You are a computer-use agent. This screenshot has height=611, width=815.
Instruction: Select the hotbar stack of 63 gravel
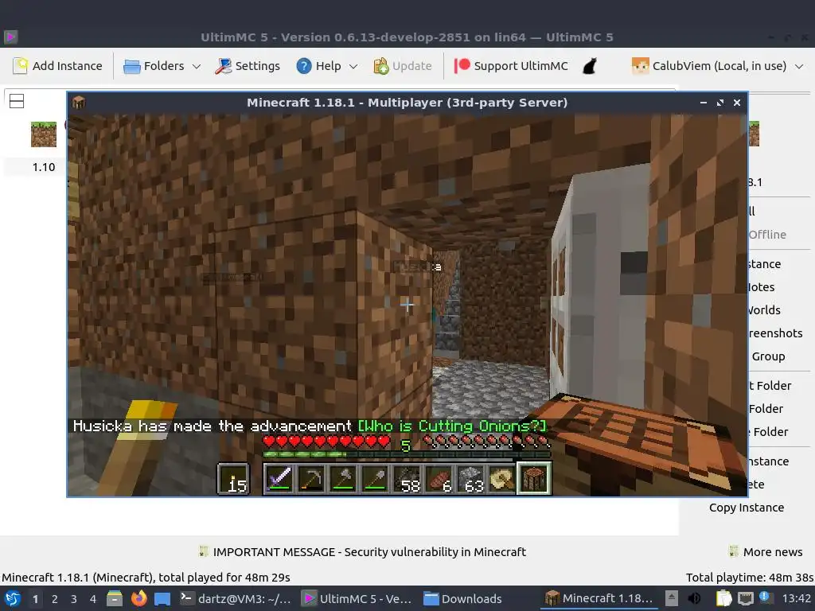[470, 478]
